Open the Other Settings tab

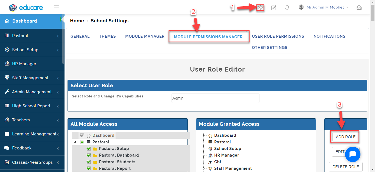pyautogui.click(x=270, y=48)
